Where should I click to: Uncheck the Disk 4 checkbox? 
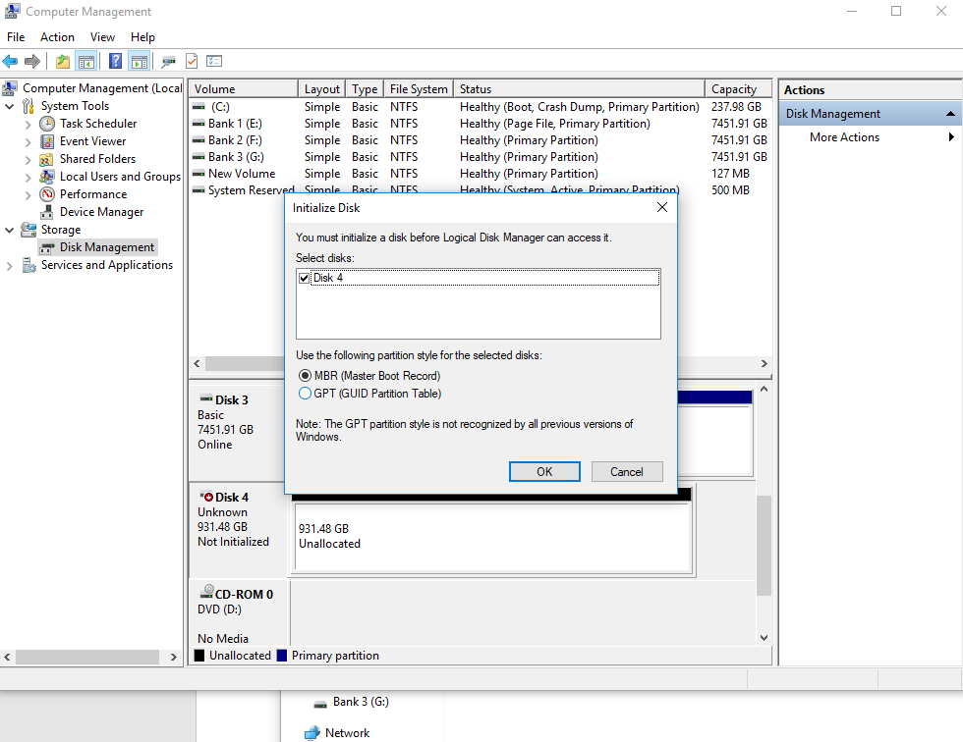(x=305, y=279)
